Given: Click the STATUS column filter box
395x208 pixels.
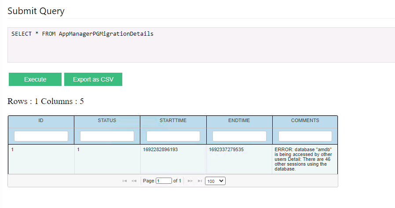Looking at the screenshot, I should point(107,136).
